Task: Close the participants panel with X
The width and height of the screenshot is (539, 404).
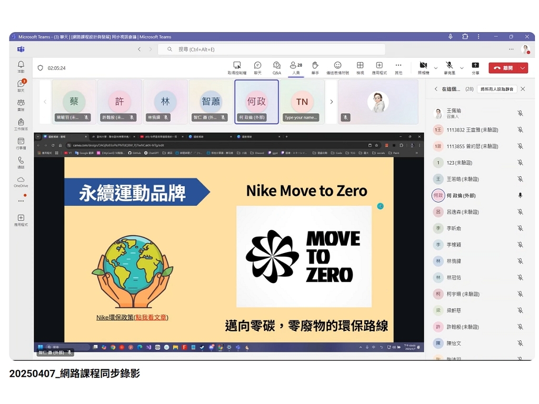Action: (523, 89)
